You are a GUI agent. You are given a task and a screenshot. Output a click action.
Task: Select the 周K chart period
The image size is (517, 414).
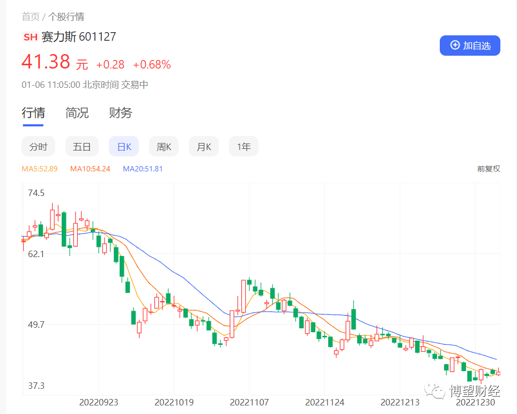click(164, 146)
